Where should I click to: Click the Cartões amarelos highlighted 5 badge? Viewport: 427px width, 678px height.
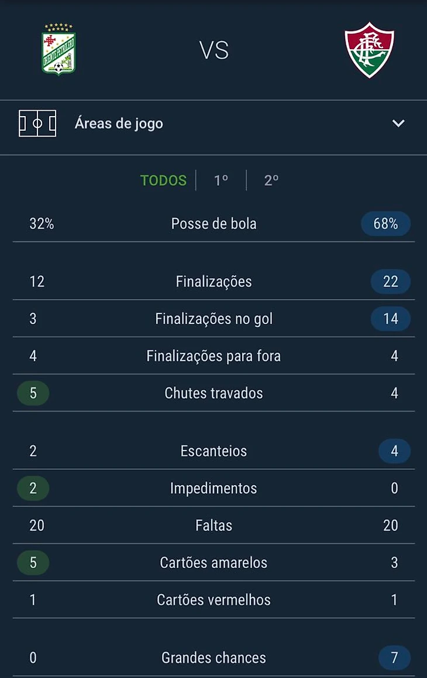[x=33, y=563]
